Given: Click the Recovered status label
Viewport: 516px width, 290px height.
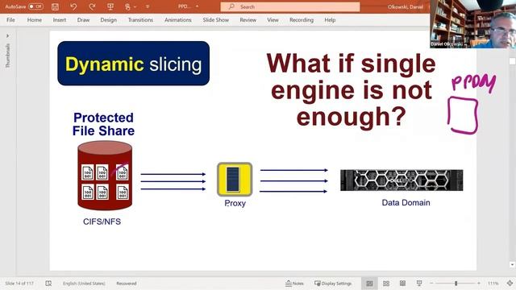Looking at the screenshot, I should point(127,284).
